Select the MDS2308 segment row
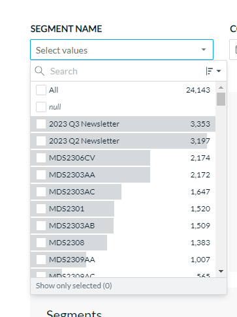 click(x=123, y=243)
